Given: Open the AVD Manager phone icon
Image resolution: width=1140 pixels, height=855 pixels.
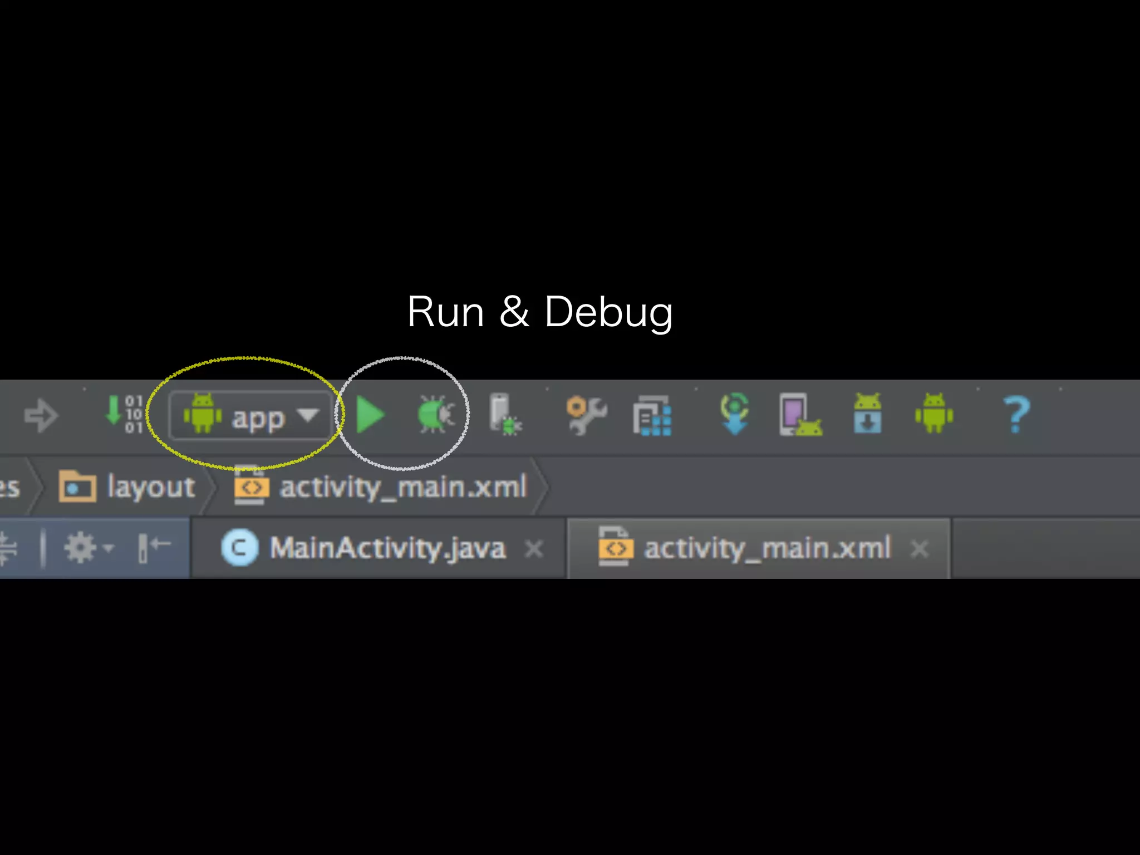Looking at the screenshot, I should [x=800, y=415].
